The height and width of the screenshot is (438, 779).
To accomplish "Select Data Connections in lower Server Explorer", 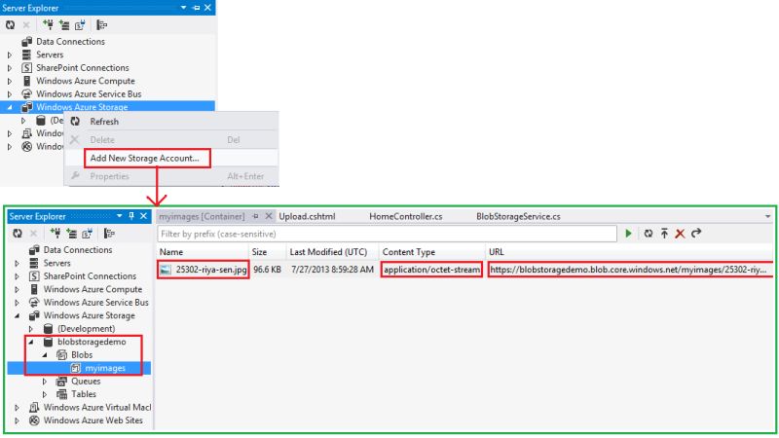I will point(78,250).
